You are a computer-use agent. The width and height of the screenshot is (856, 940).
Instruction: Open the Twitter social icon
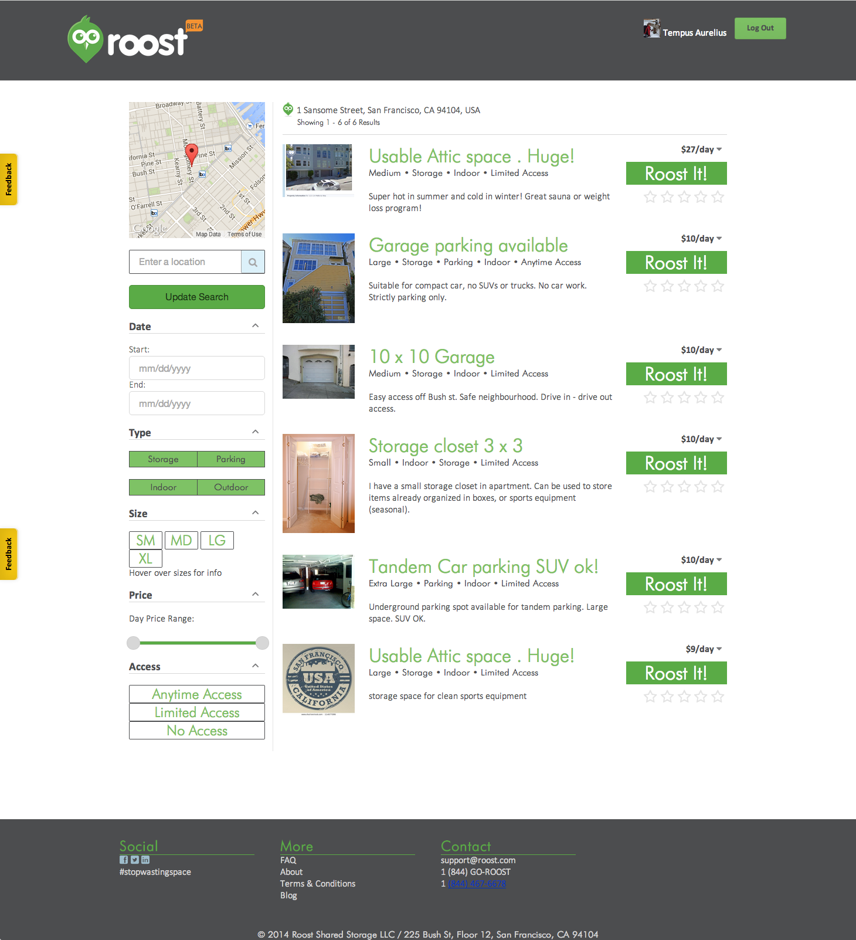tap(135, 860)
